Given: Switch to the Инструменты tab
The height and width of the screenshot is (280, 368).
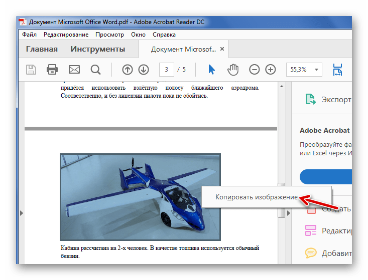Looking at the screenshot, I should coord(97,49).
